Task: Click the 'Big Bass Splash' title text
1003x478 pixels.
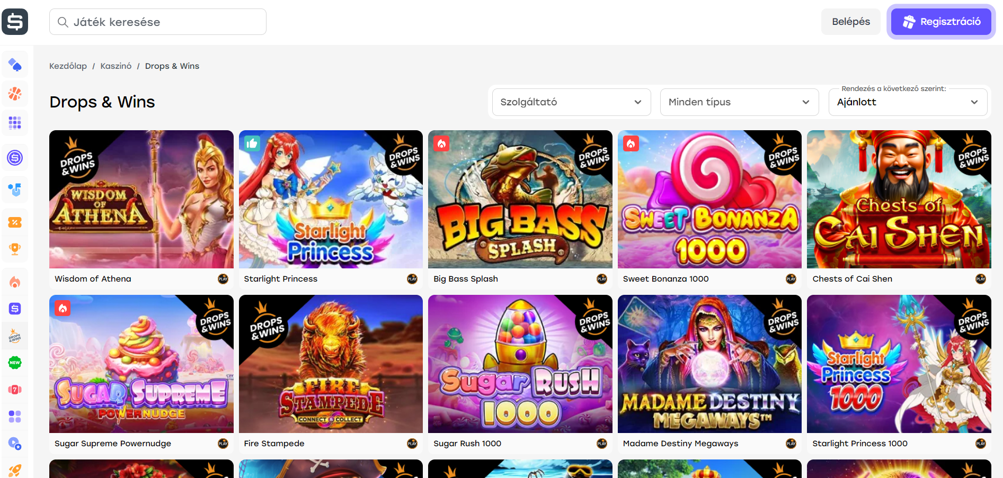Action: (466, 279)
